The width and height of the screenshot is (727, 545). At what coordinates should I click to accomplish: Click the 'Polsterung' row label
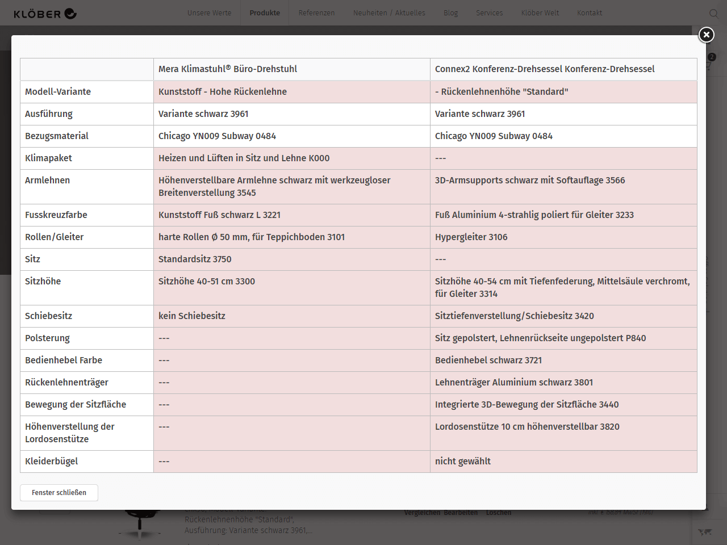(87, 338)
